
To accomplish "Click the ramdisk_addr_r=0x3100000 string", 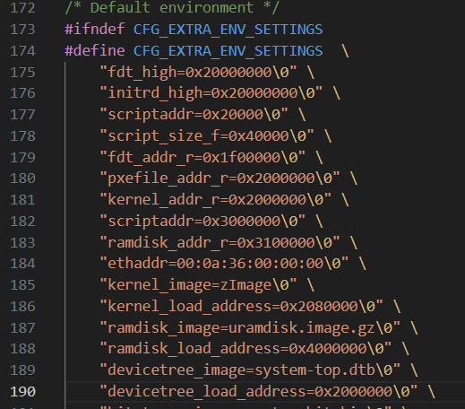I will pyautogui.click(x=220, y=242).
